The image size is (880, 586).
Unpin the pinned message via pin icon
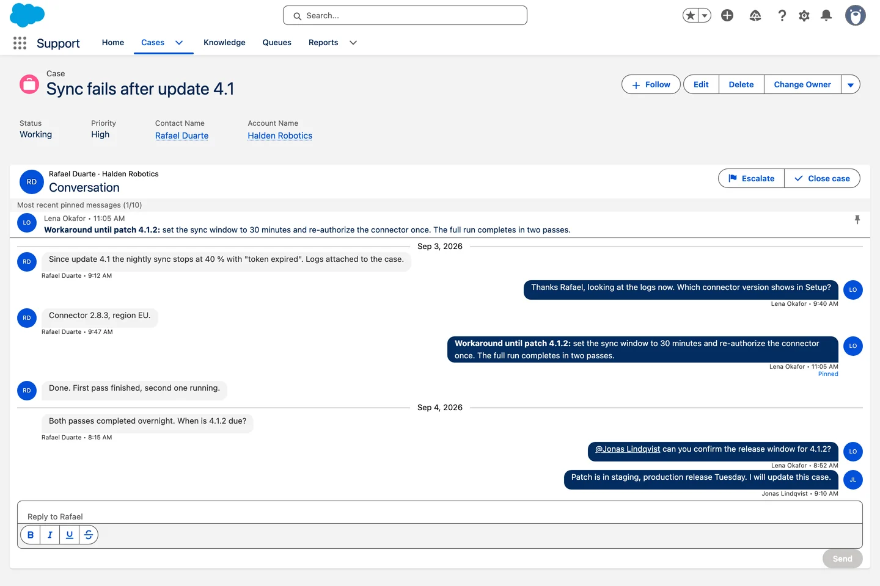click(857, 220)
